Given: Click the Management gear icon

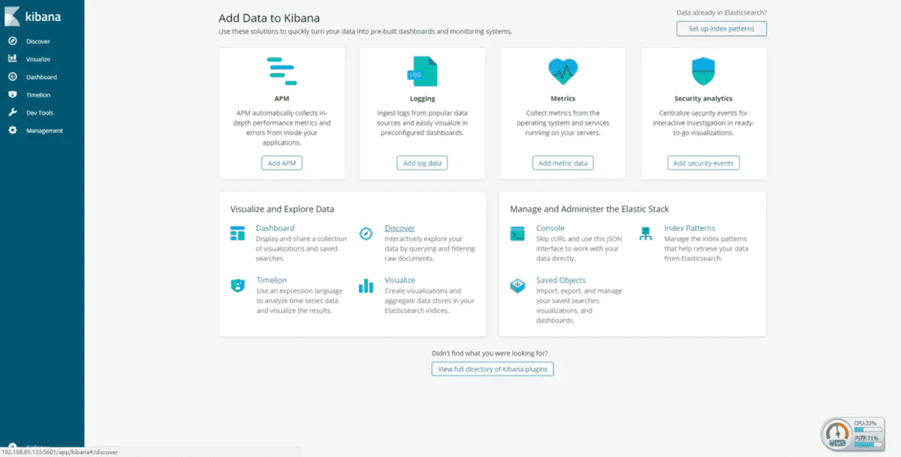Looking at the screenshot, I should [x=13, y=131].
